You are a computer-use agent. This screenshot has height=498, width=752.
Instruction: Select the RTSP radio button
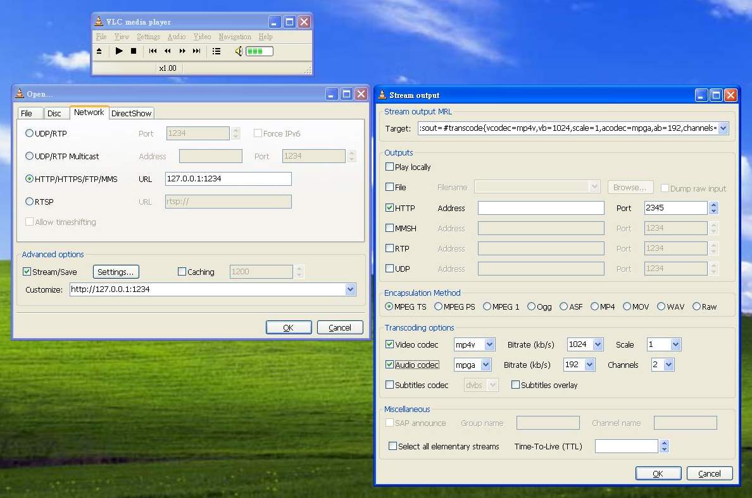click(29, 202)
